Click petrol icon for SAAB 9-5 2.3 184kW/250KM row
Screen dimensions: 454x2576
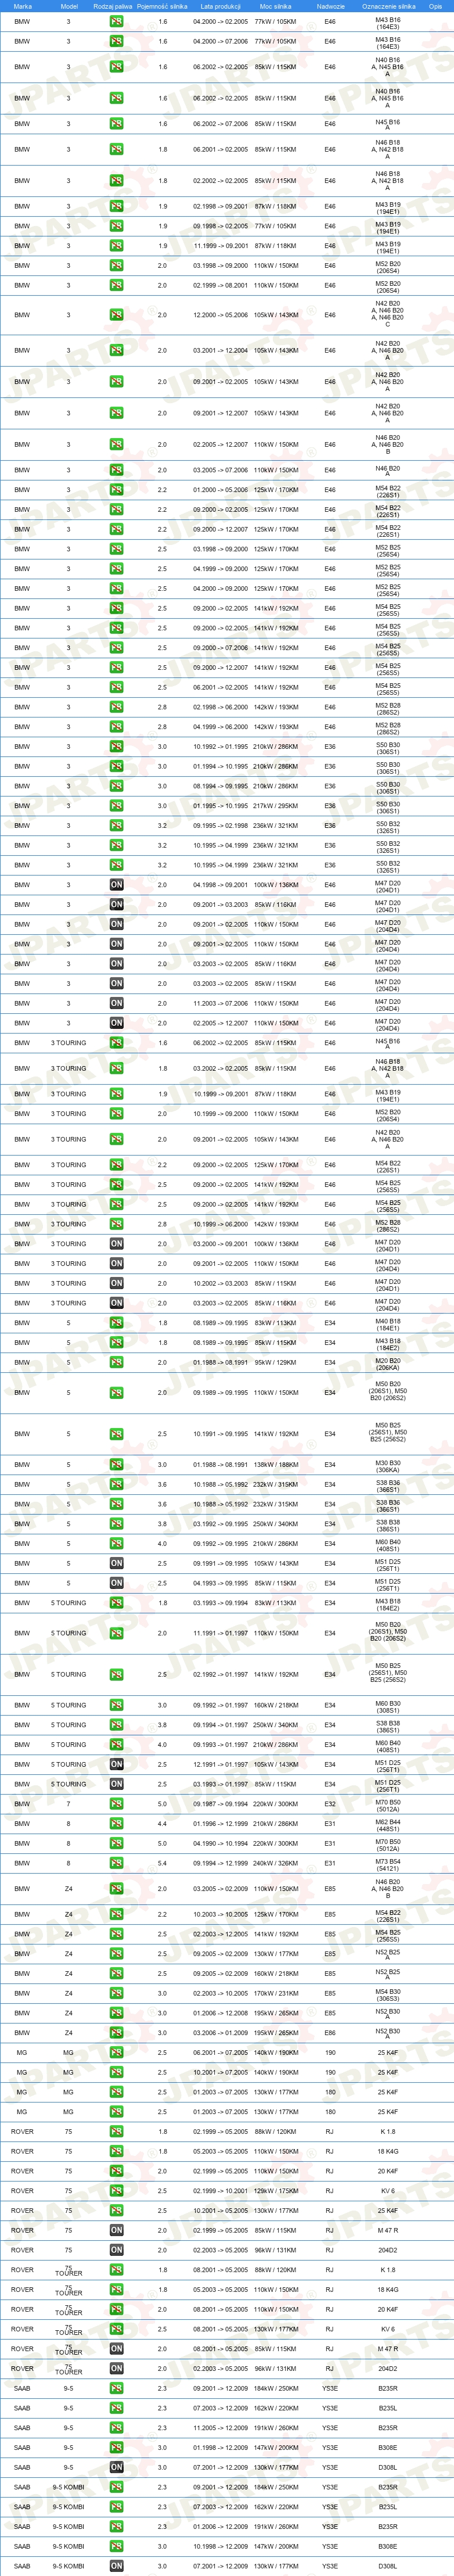click(116, 2388)
